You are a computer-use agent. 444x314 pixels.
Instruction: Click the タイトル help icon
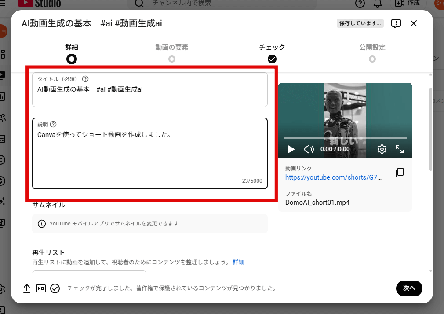point(85,78)
